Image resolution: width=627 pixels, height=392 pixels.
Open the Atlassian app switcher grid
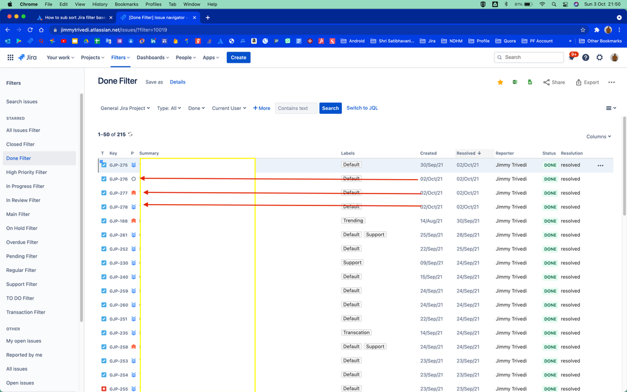pos(10,57)
